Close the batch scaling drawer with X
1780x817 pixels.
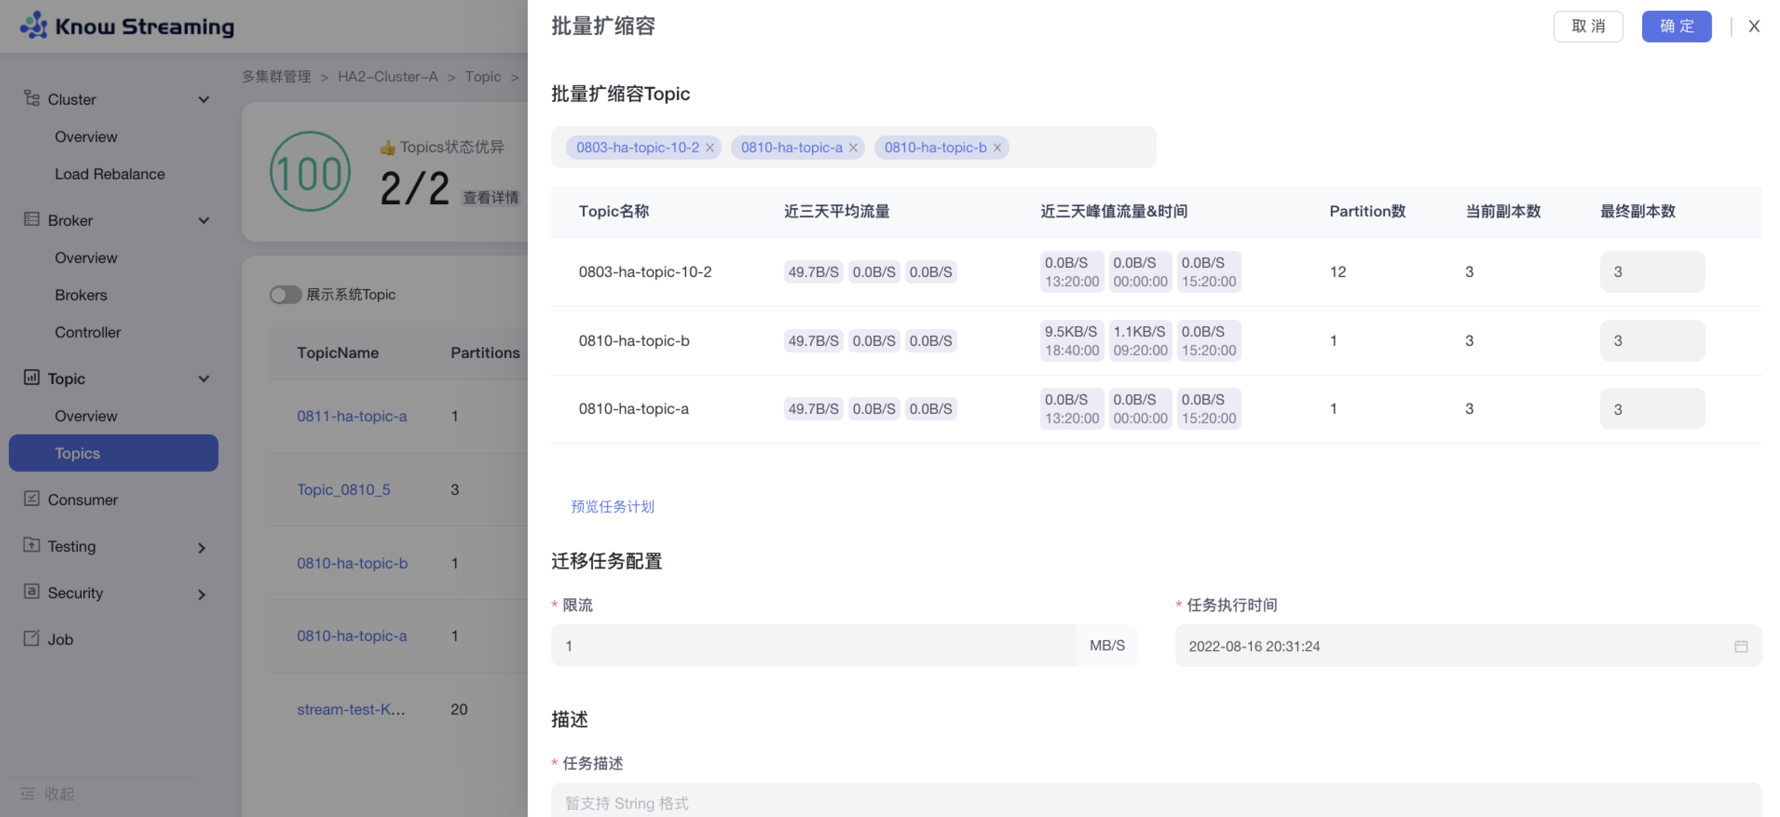[x=1754, y=26]
